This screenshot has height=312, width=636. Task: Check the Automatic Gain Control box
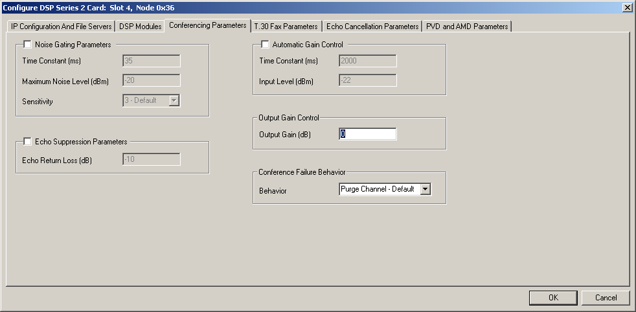pos(265,45)
